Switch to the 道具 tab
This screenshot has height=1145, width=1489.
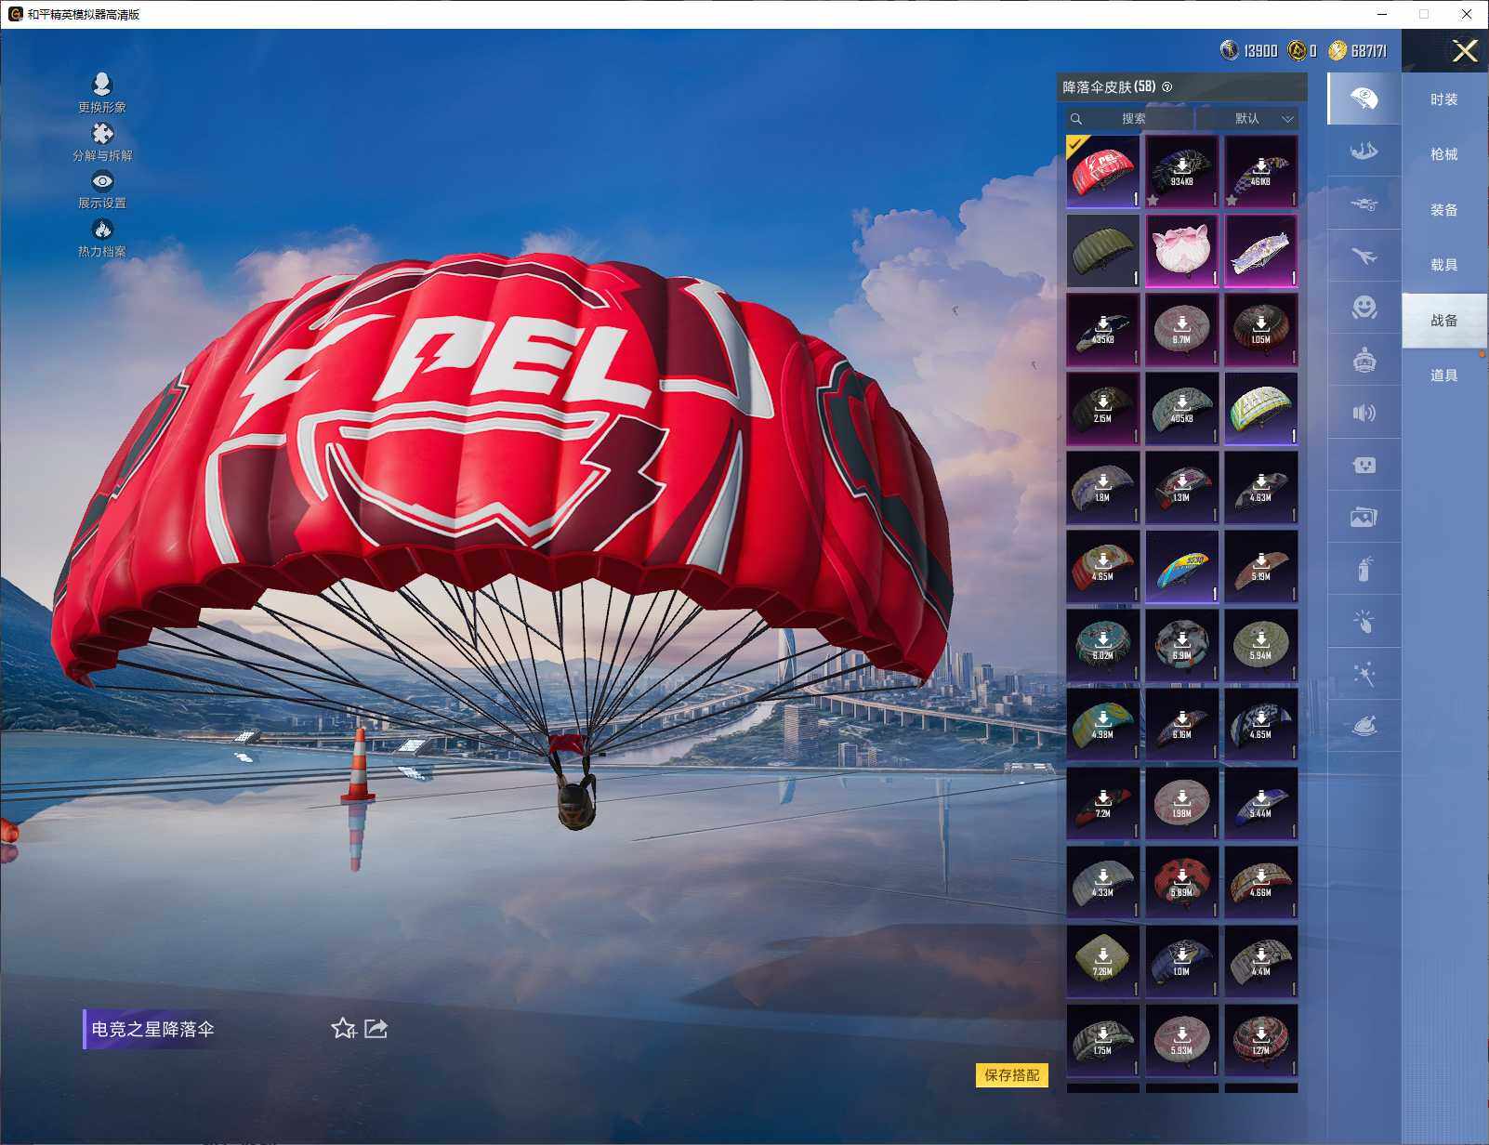pos(1444,375)
